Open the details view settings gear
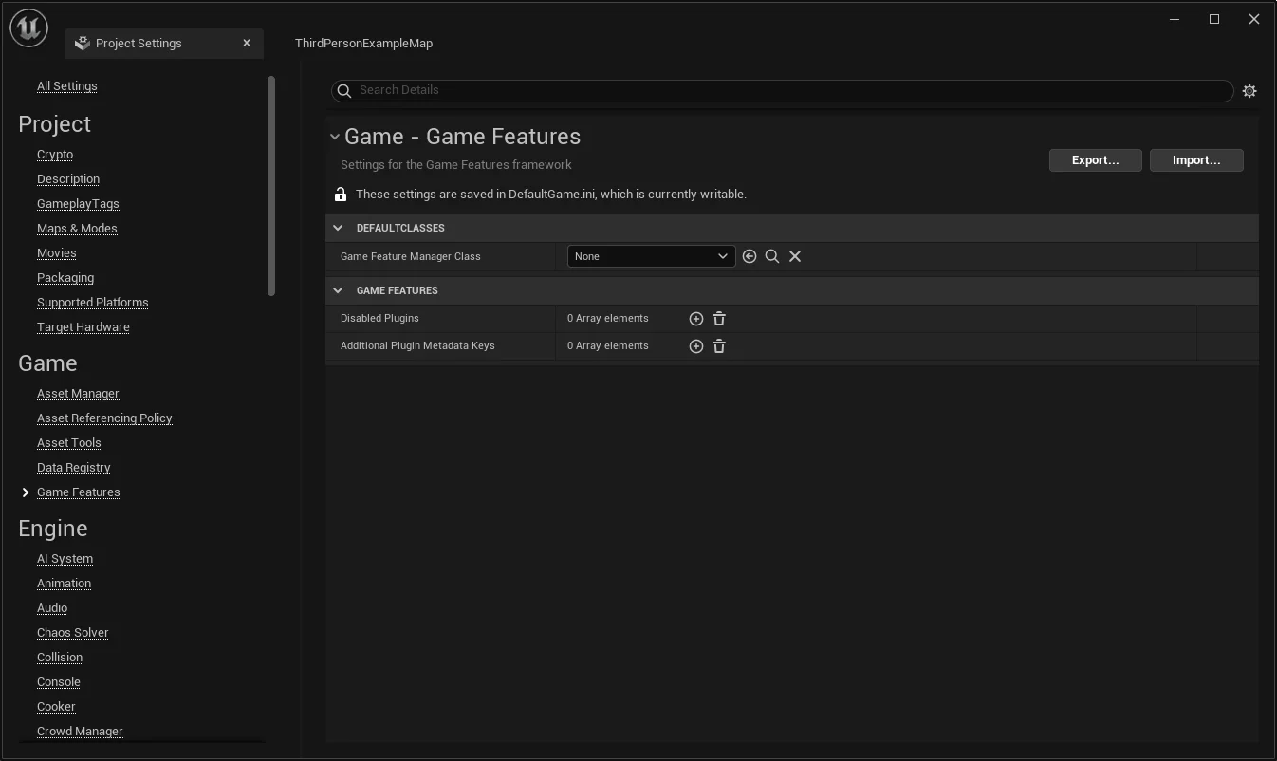Image resolution: width=1277 pixels, height=761 pixels. [x=1249, y=91]
